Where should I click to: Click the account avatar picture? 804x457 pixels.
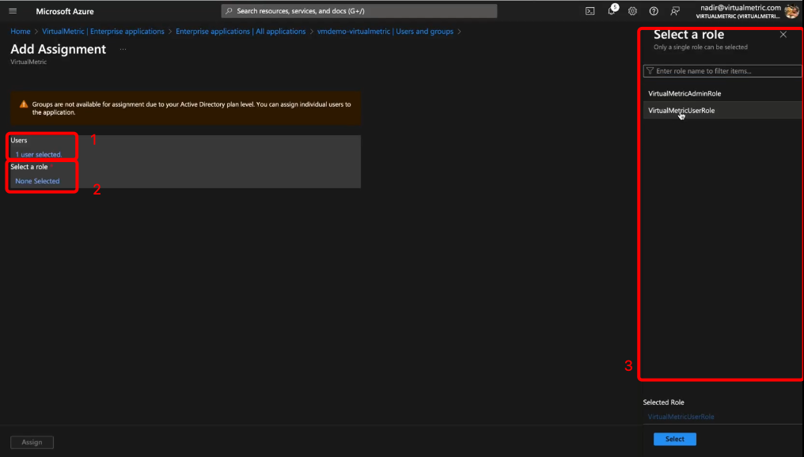(x=791, y=11)
